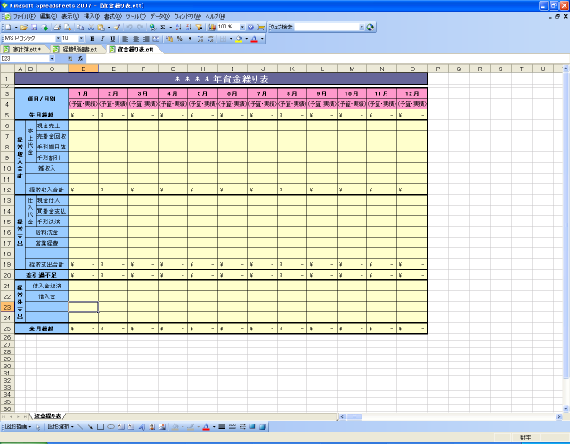Select row 23 header
570x444 pixels.
click(x=7, y=307)
